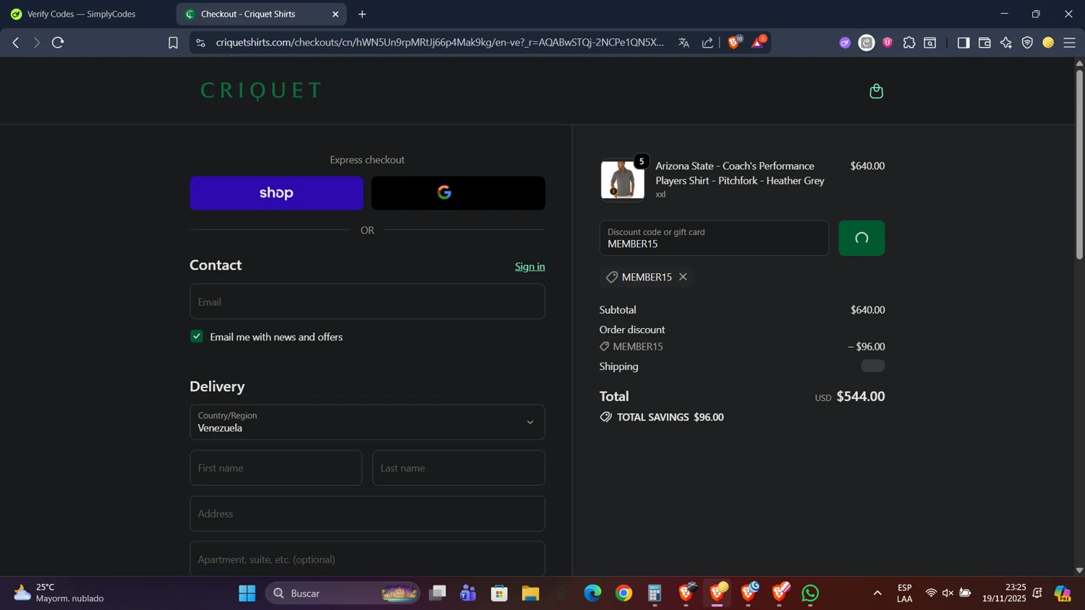This screenshot has height=610, width=1085.
Task: Open the shopping bag cart icon
Action: pyautogui.click(x=876, y=91)
